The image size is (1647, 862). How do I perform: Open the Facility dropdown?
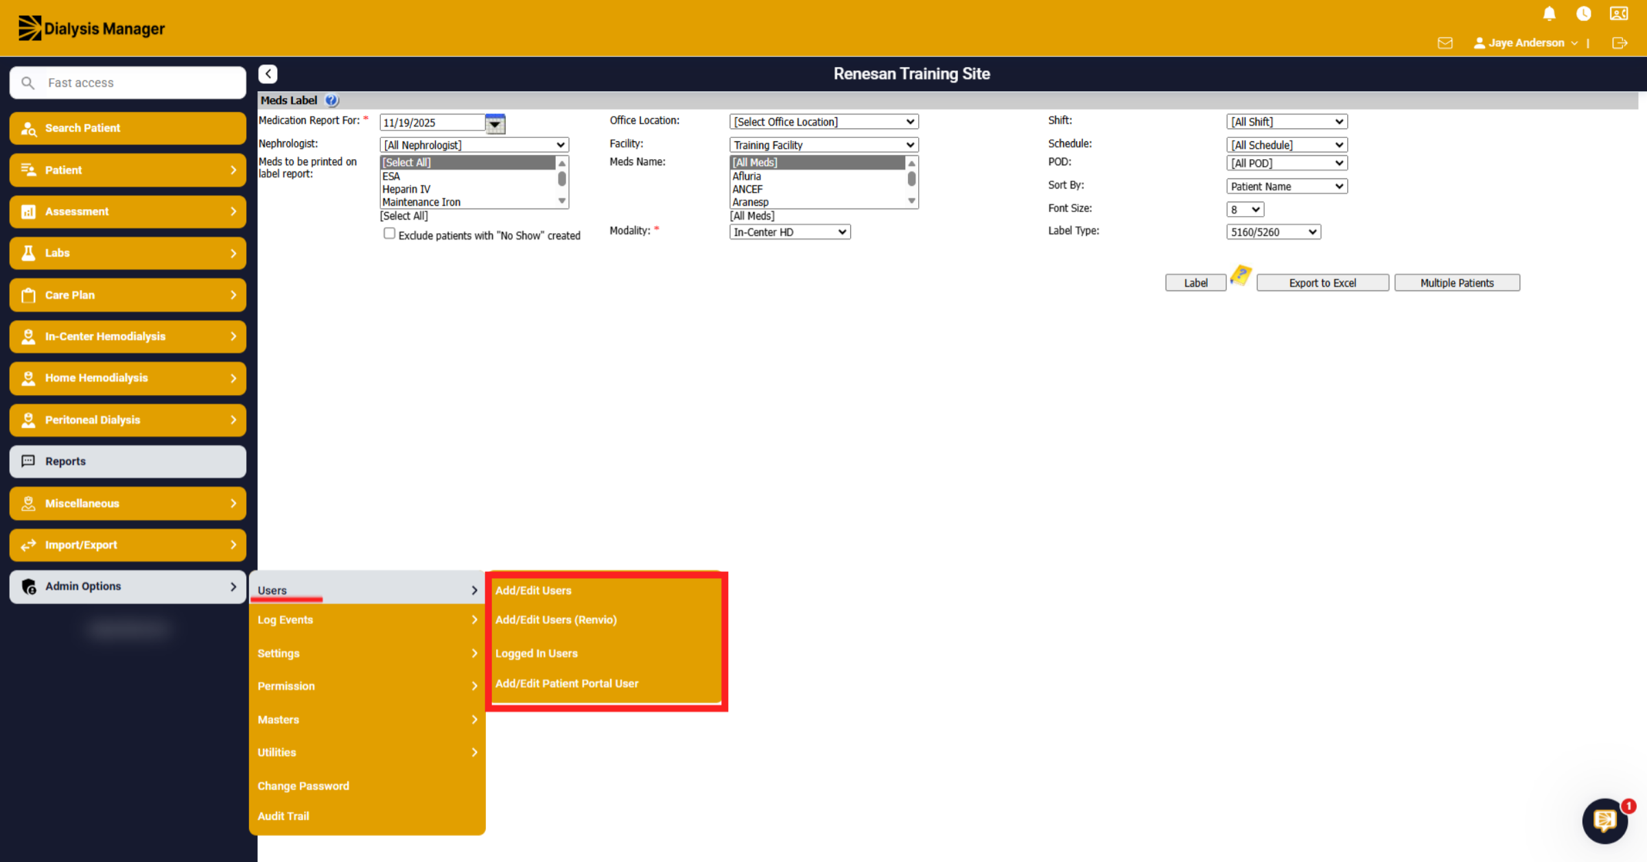click(823, 145)
